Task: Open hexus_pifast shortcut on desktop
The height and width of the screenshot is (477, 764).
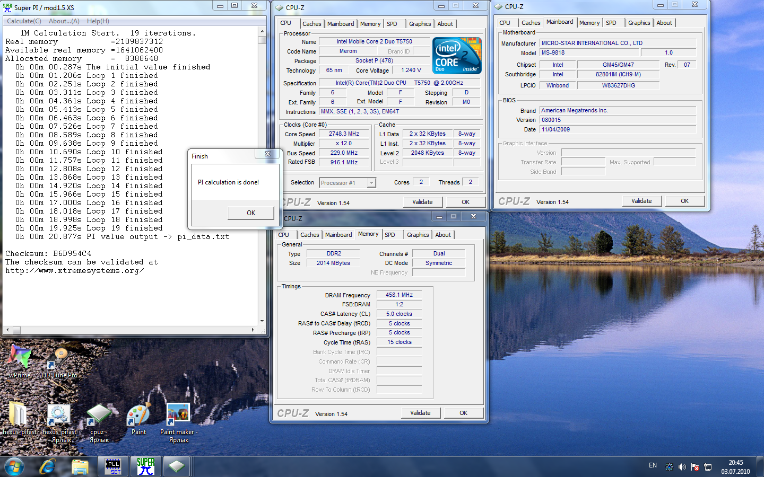Action: (59, 422)
